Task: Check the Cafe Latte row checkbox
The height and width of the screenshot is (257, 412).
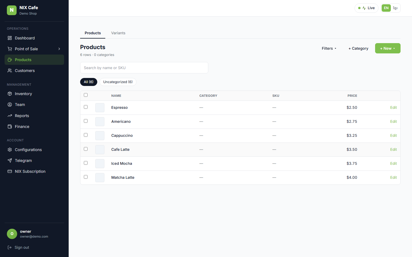Action: pos(86,149)
